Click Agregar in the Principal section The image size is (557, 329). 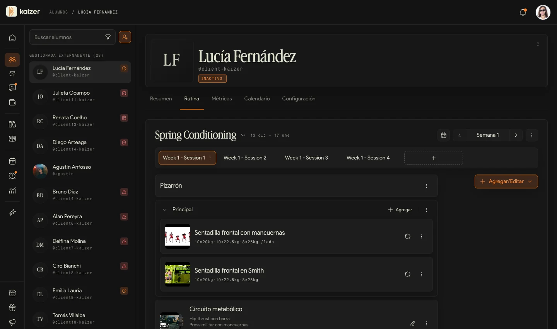(x=400, y=210)
